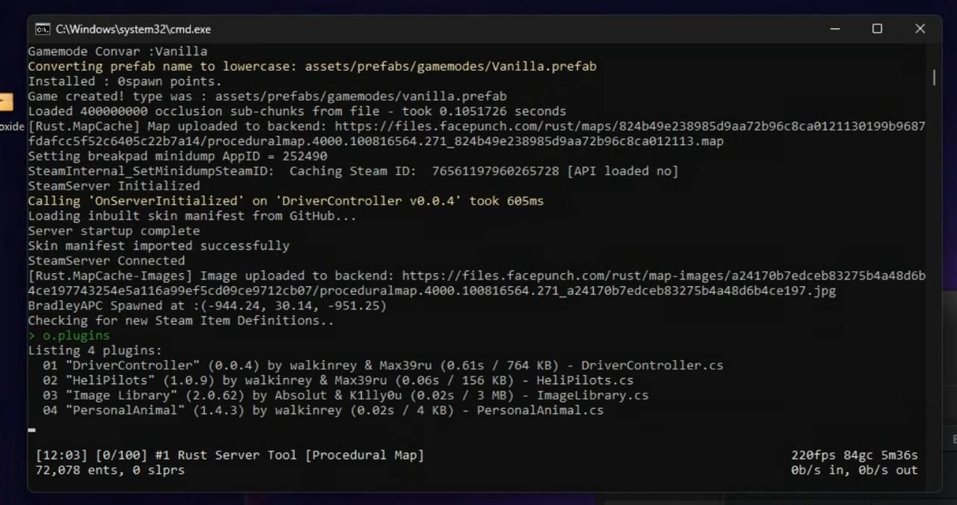This screenshot has width=957, height=505.
Task: Click the 'Server startup complete' line
Action: point(114,231)
